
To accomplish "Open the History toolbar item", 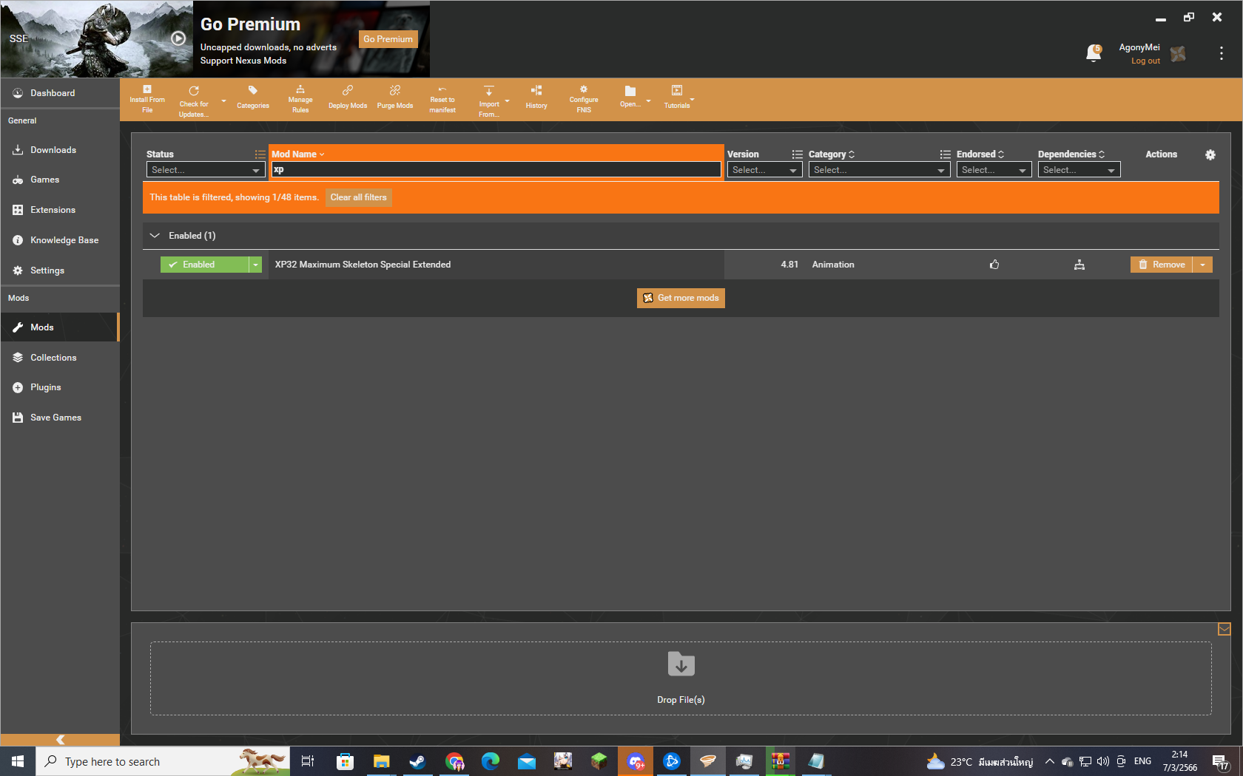I will (536, 98).
